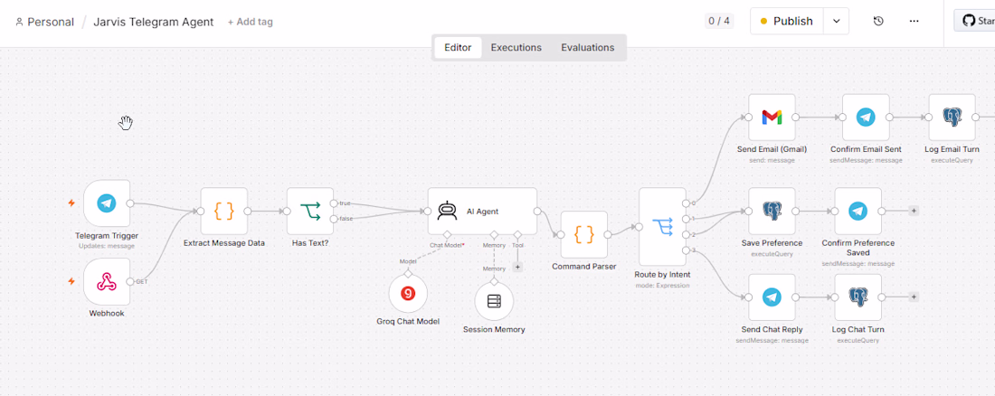The image size is (995, 396).
Task: Switch to the Evaluations tab
Action: (x=588, y=48)
